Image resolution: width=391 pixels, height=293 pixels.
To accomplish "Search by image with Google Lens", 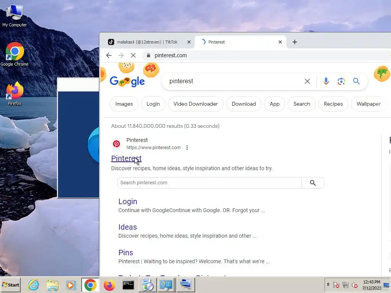I will click(341, 81).
